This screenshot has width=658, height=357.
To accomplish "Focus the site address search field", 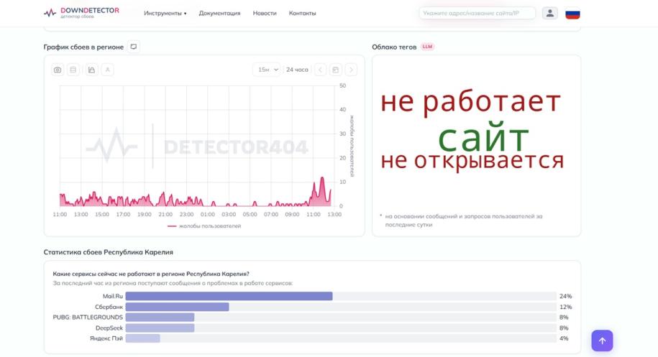I will pos(477,14).
